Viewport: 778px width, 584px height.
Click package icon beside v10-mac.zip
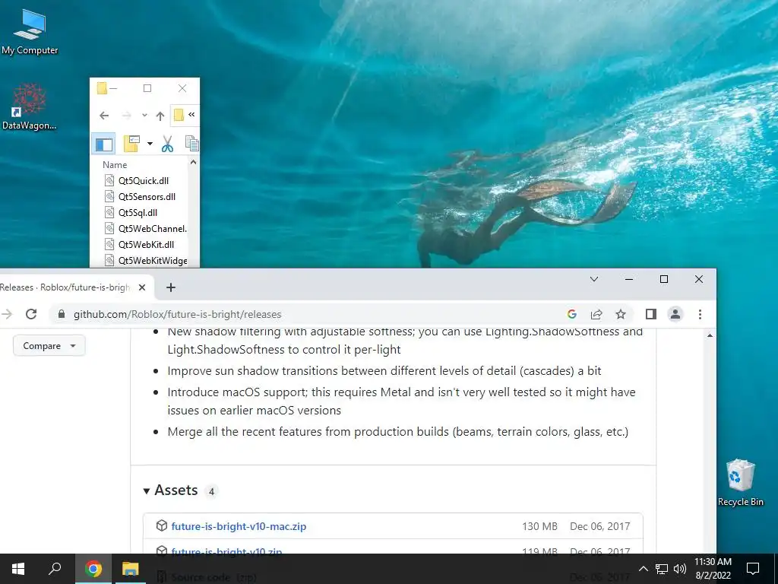coord(161,526)
